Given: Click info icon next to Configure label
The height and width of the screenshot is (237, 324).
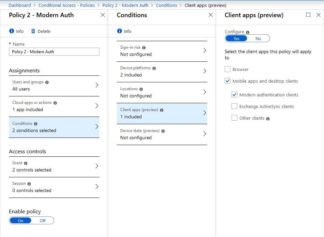Looking at the screenshot, I should [x=248, y=32].
